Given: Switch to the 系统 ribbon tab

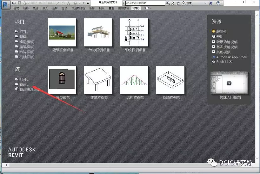Looking at the screenshot, I should pos(36,8).
